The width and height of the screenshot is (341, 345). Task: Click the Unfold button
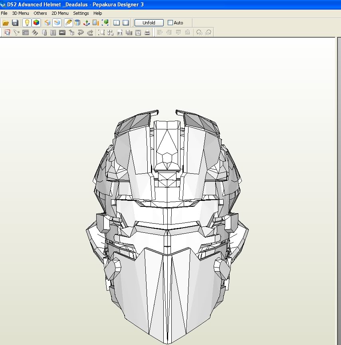[149, 23]
